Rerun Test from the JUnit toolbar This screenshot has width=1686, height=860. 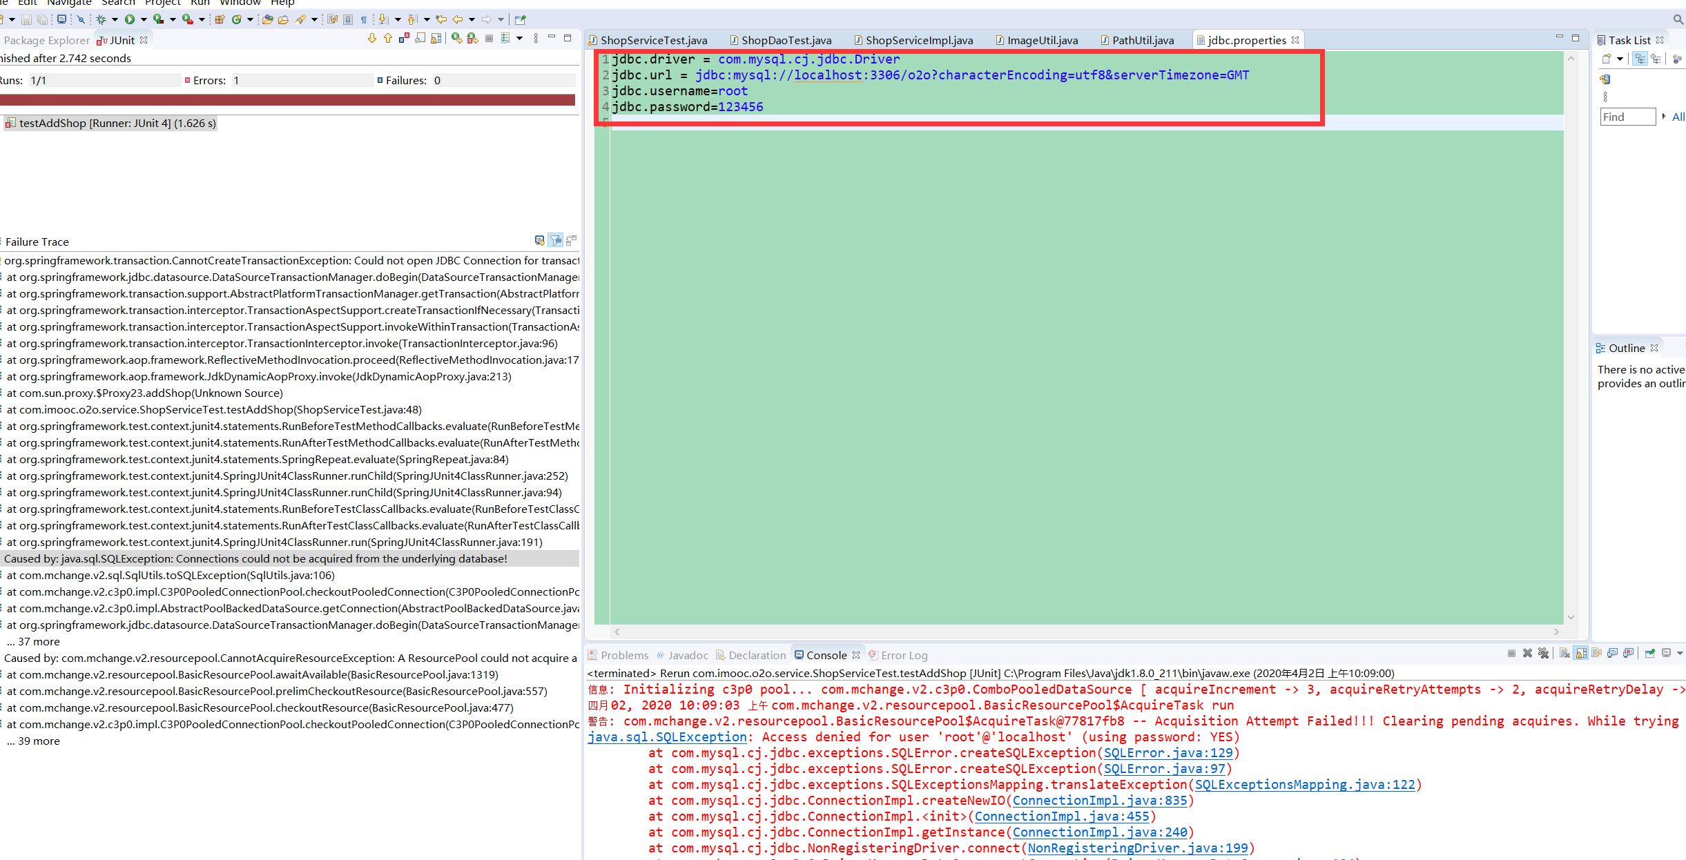pos(456,39)
